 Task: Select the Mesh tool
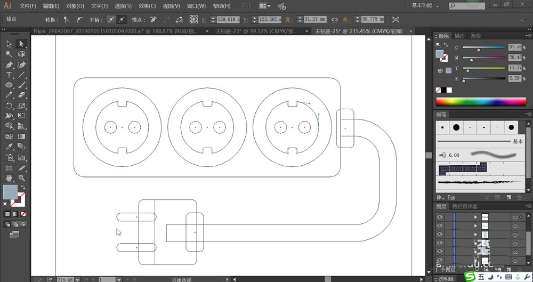[9, 137]
